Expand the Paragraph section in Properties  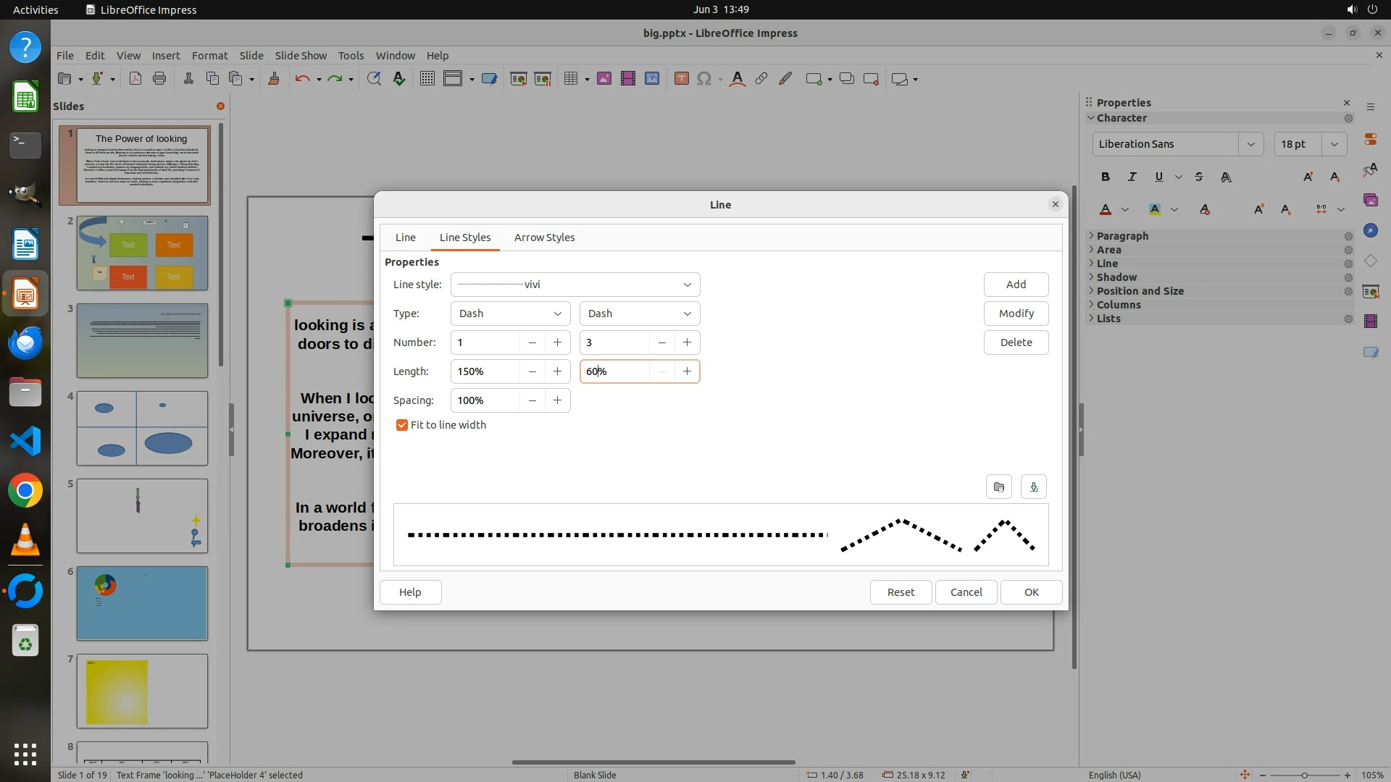pyautogui.click(x=1121, y=236)
